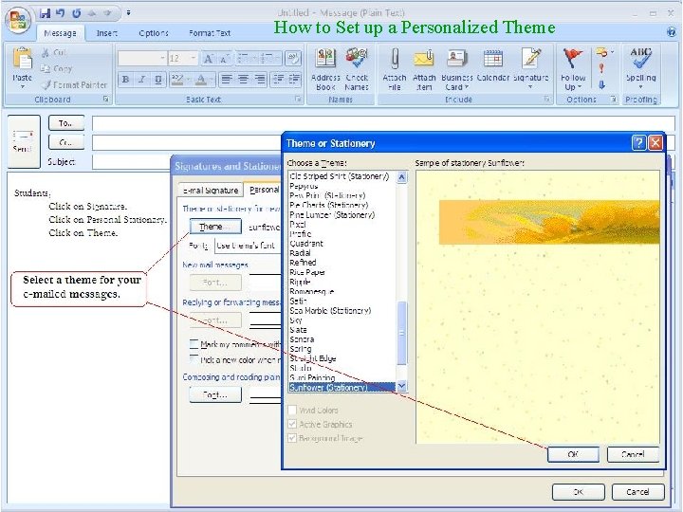Click the To recipients field
The image size is (683, 512).
pos(383,123)
